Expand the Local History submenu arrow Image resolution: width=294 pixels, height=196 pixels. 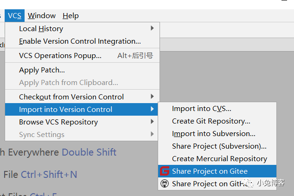(x=152, y=28)
